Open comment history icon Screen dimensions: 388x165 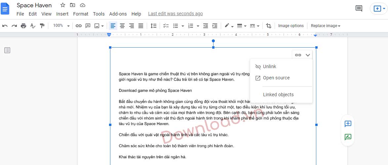point(359,9)
